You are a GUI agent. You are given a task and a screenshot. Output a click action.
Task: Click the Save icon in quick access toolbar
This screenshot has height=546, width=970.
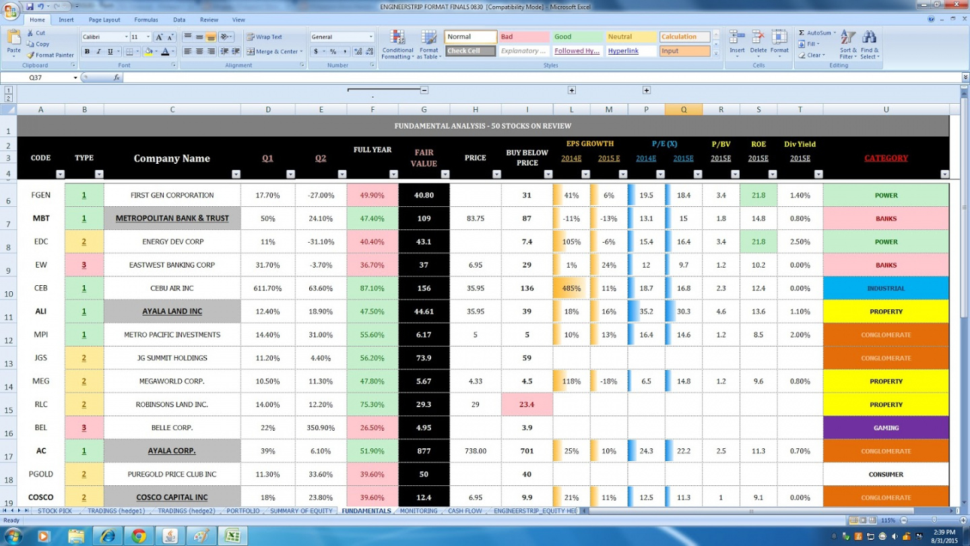(x=30, y=6)
